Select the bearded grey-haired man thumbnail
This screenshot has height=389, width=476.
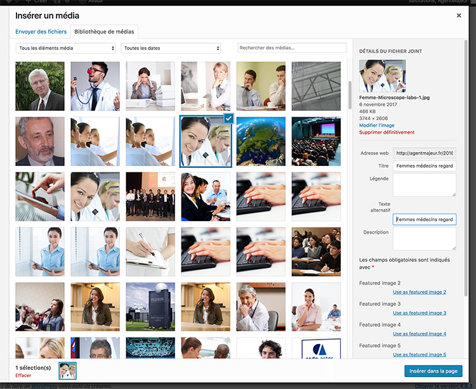pyautogui.click(x=40, y=141)
